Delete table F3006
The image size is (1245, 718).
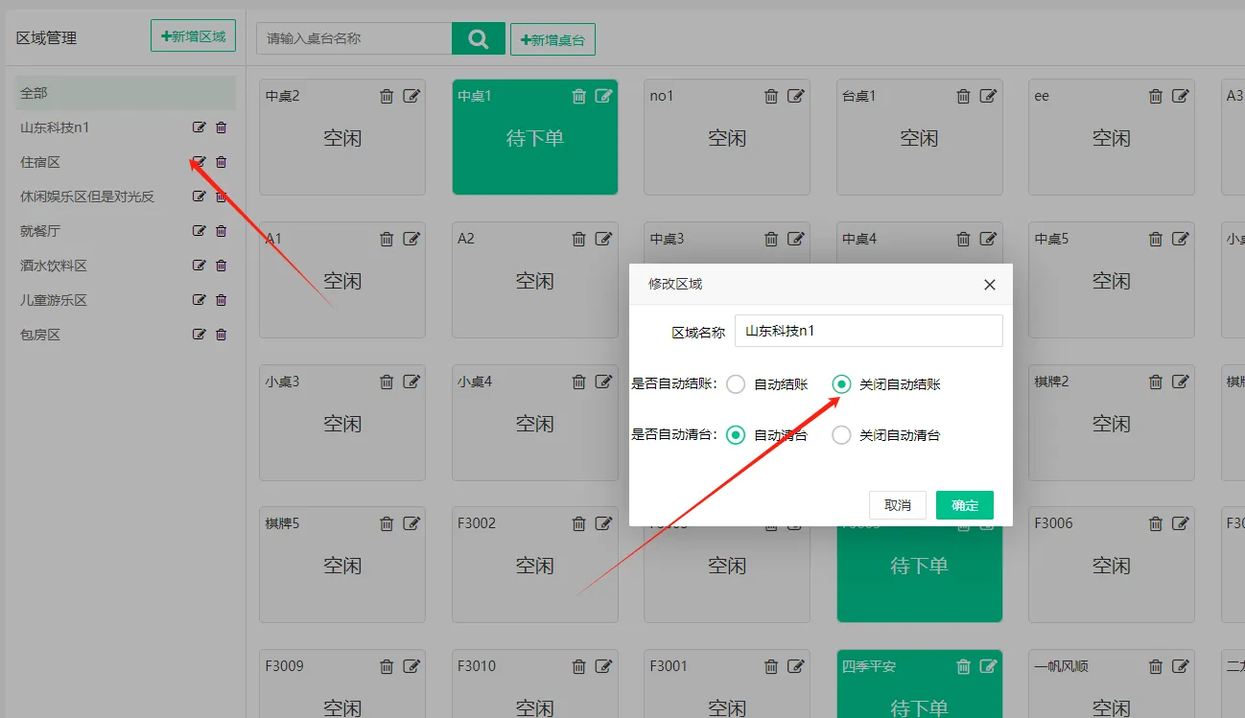tap(1156, 523)
